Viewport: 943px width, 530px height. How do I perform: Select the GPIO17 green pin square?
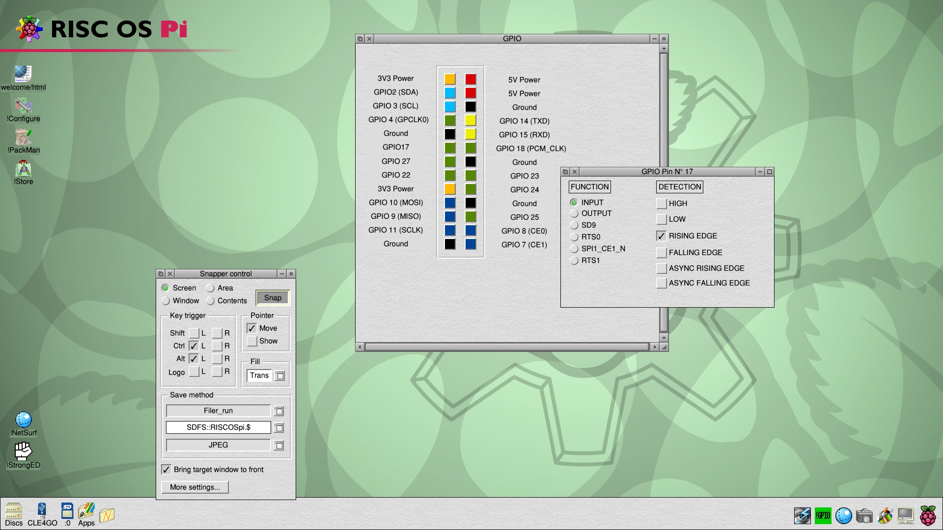click(x=450, y=148)
